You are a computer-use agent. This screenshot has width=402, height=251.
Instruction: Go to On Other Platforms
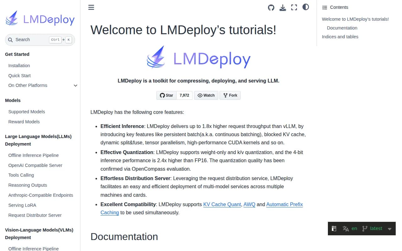pyautogui.click(x=28, y=85)
